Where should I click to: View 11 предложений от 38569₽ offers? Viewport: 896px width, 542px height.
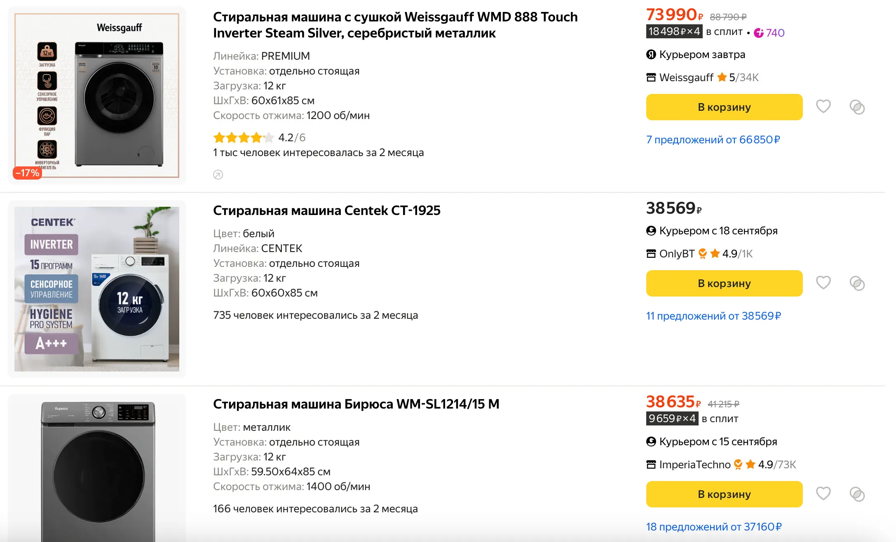[x=713, y=316]
